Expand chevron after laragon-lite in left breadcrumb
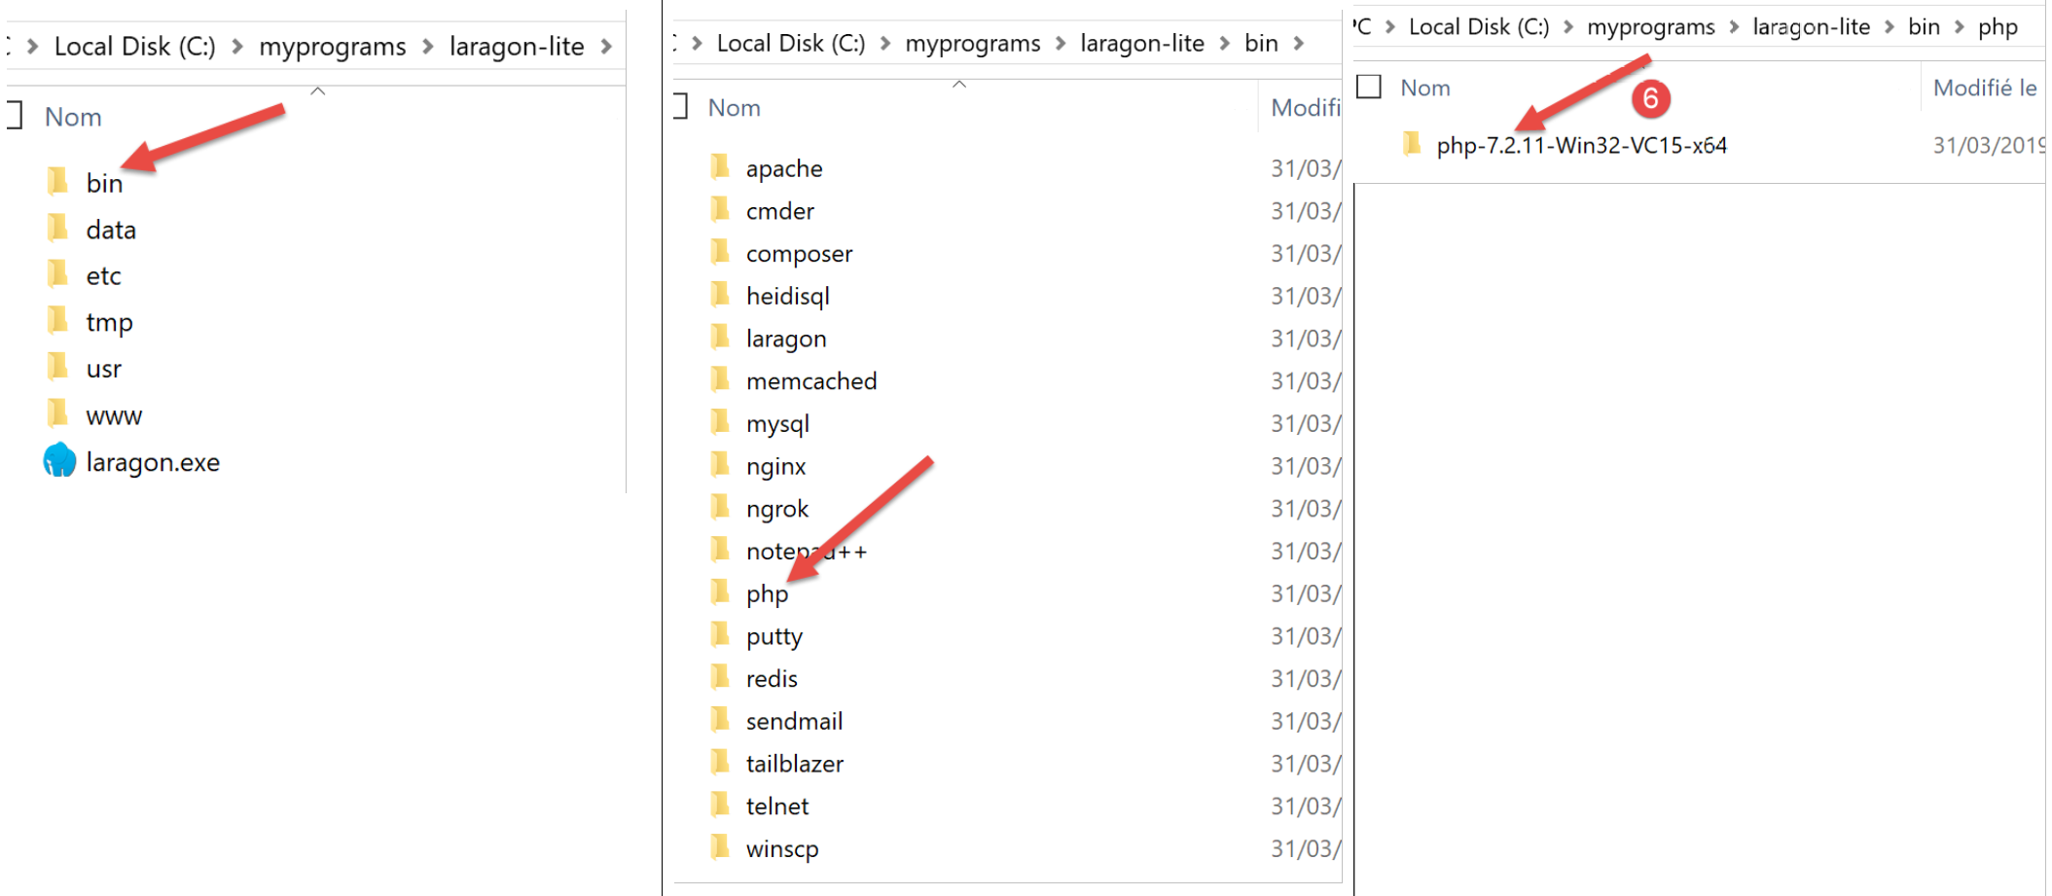Screen dimensions: 2052x896 point(607,47)
